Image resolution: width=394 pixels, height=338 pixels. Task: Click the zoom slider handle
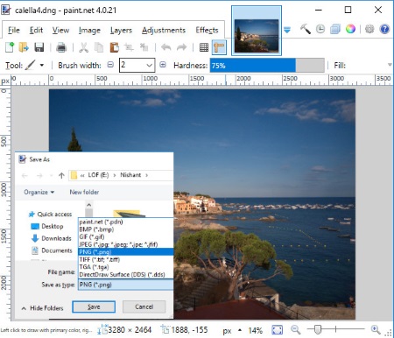[318, 329]
